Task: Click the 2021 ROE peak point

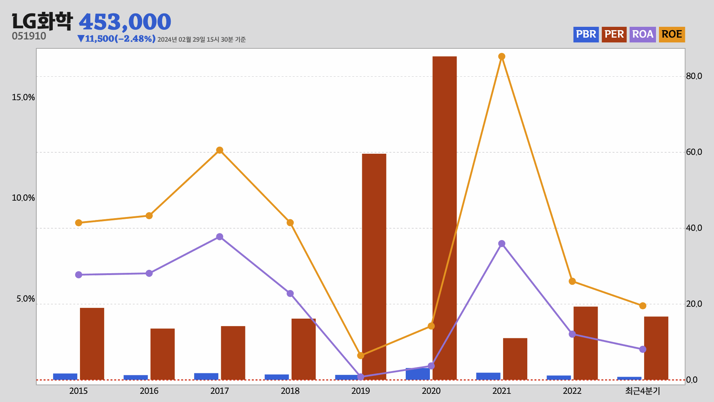Action: point(502,57)
